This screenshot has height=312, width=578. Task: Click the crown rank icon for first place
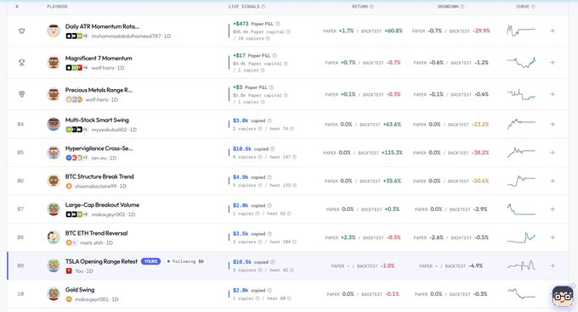(22, 31)
